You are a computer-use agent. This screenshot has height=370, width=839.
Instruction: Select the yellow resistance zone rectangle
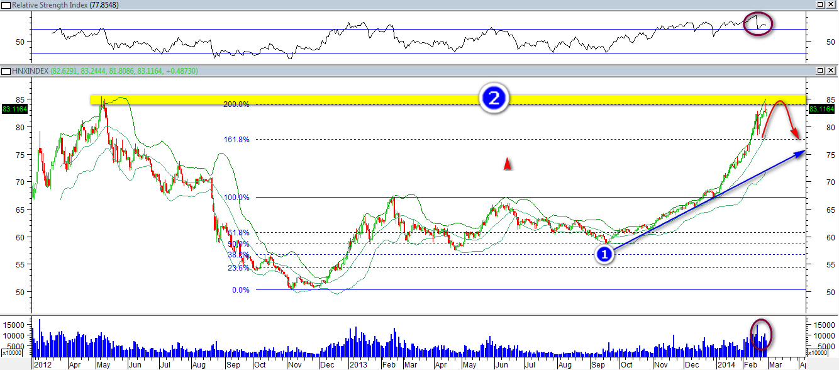click(x=314, y=99)
